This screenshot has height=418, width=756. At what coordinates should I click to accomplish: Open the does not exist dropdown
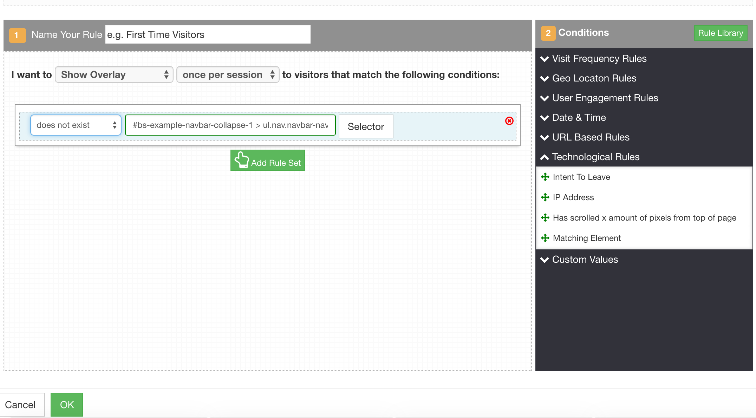coord(76,125)
